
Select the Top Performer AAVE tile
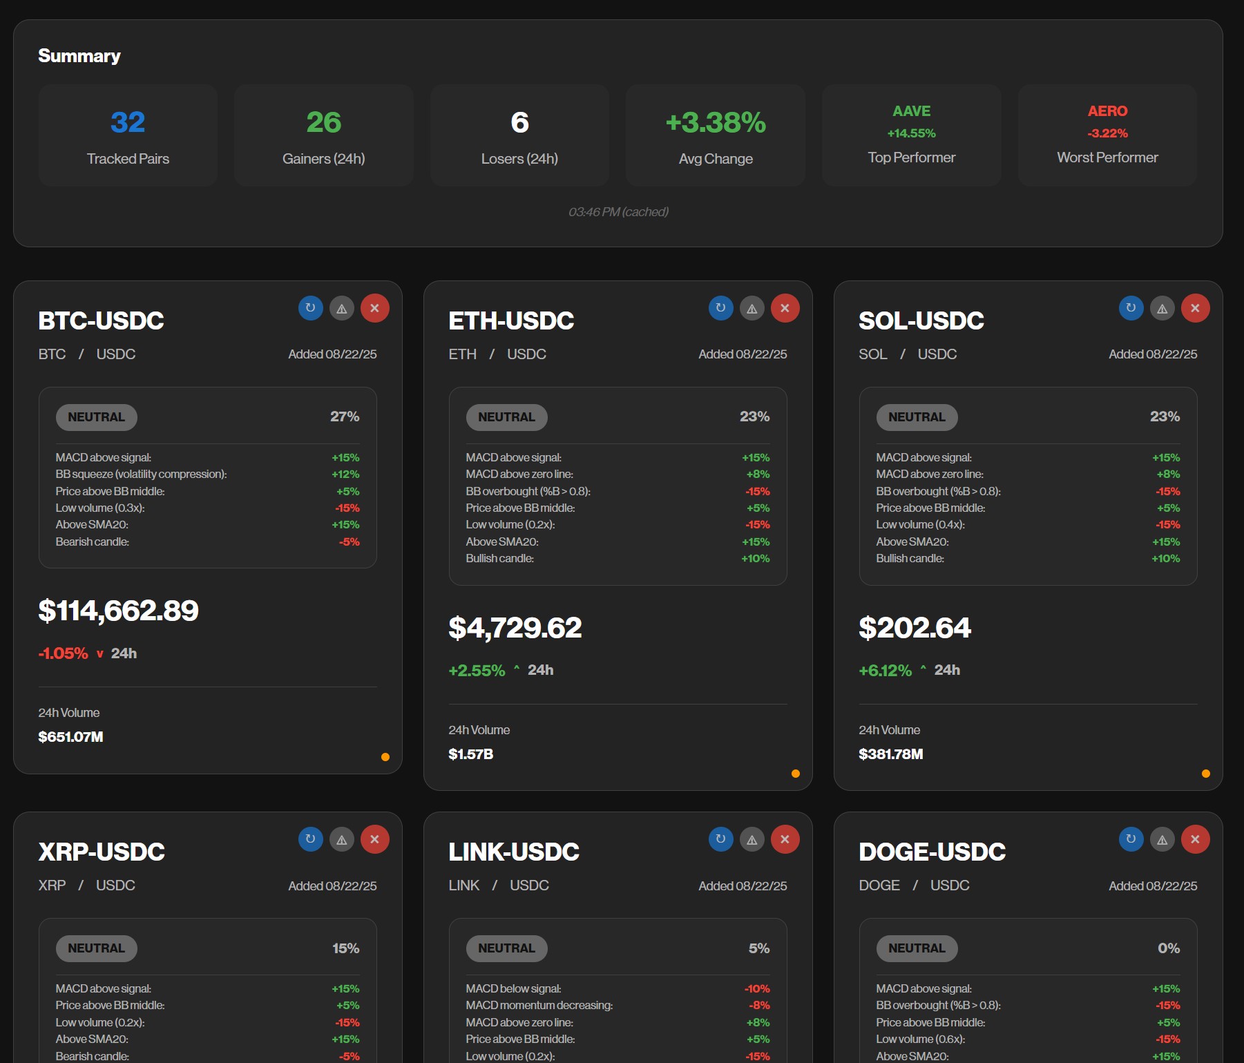pos(911,135)
